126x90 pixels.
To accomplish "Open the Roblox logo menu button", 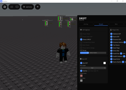I will coord(5,7).
